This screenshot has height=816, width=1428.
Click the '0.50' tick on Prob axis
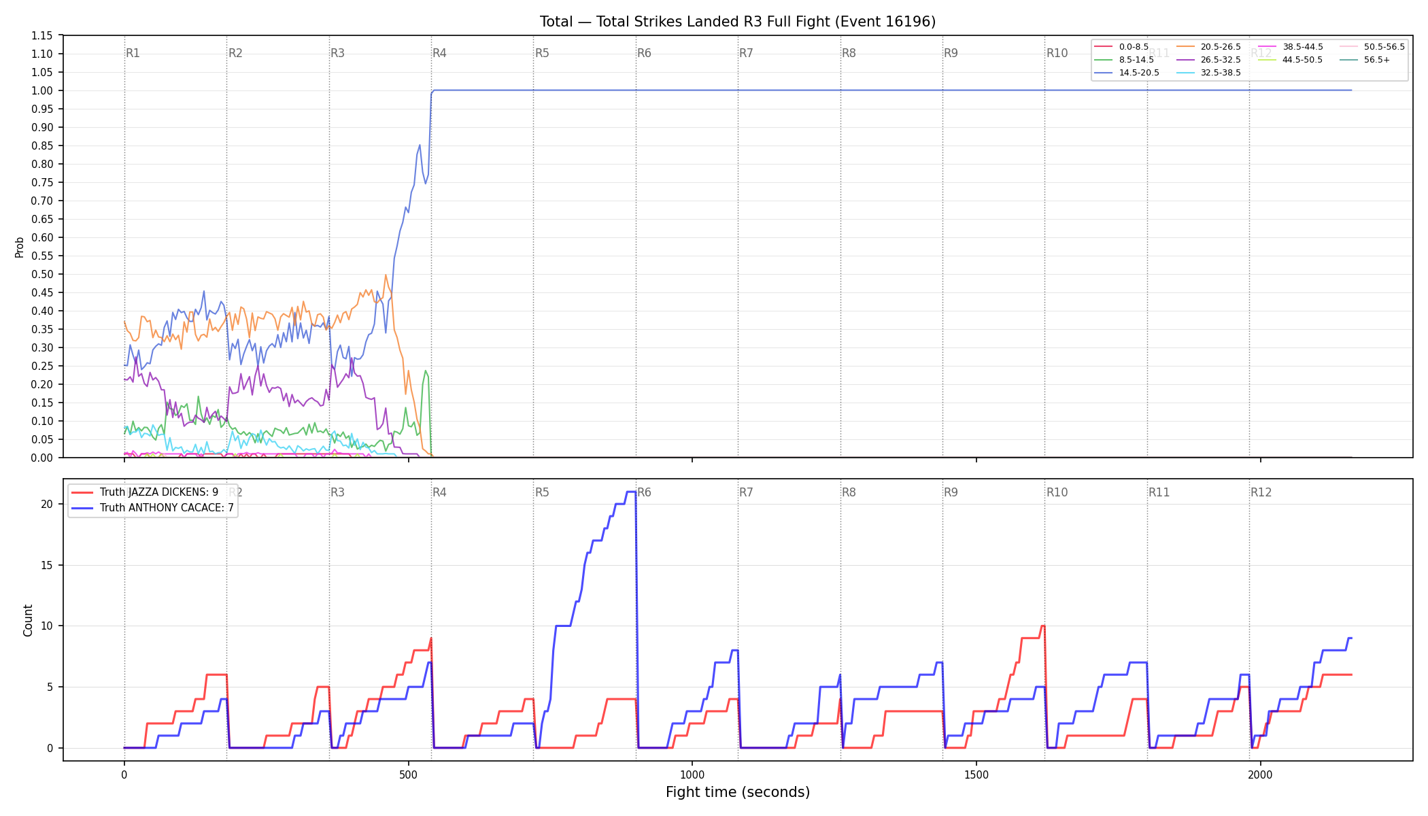click(42, 274)
